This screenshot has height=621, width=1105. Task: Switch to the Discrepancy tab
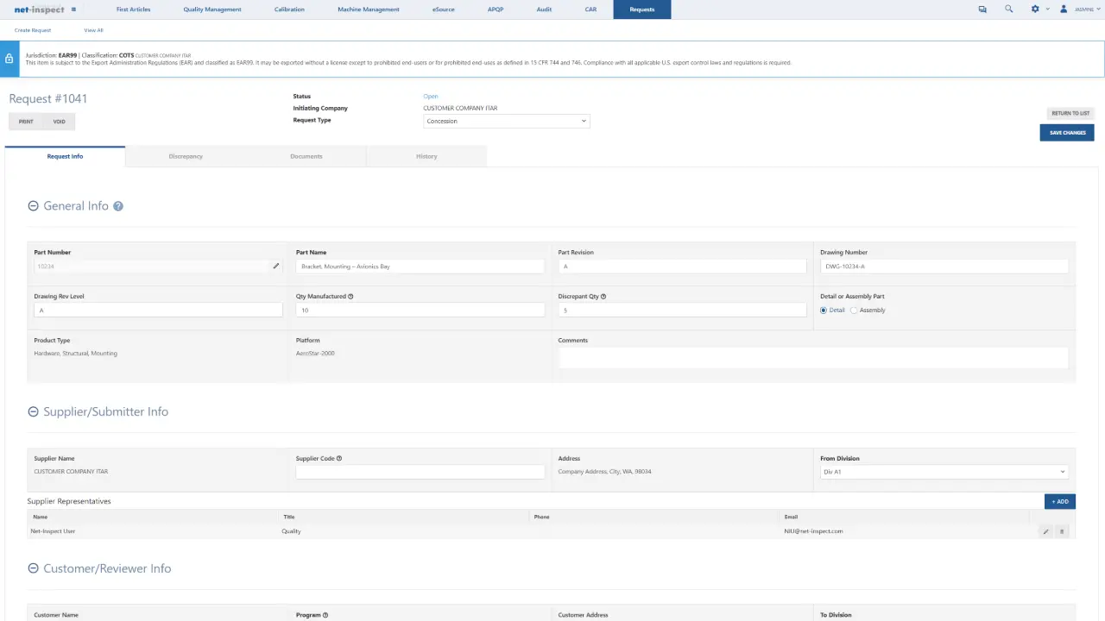(x=186, y=156)
